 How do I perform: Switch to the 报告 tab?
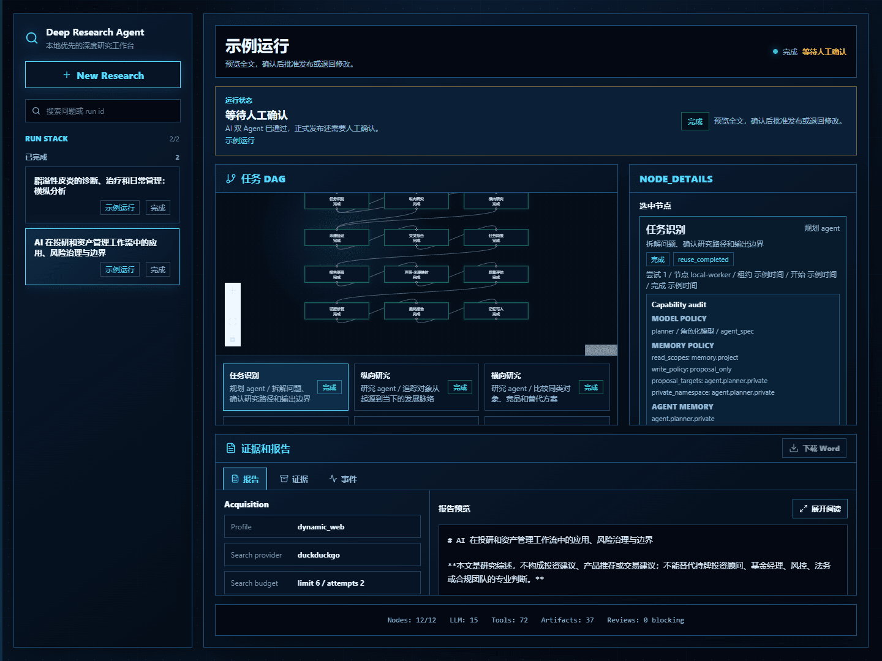(245, 479)
